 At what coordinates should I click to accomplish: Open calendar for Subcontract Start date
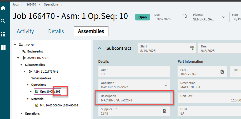(192, 48)
